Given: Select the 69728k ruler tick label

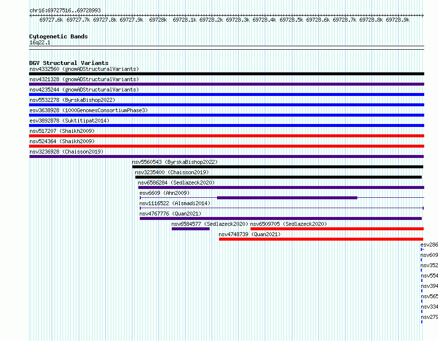Looking at the screenshot, I should [158, 20].
